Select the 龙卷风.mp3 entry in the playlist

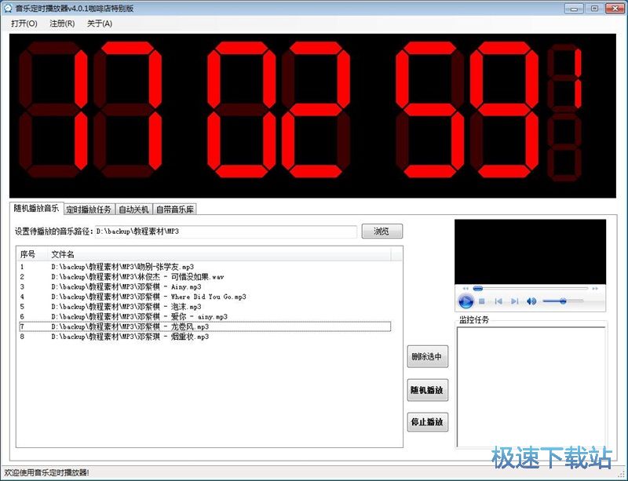tap(157, 327)
